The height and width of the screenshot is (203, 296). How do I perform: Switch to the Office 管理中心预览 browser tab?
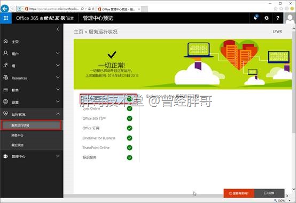119,9
